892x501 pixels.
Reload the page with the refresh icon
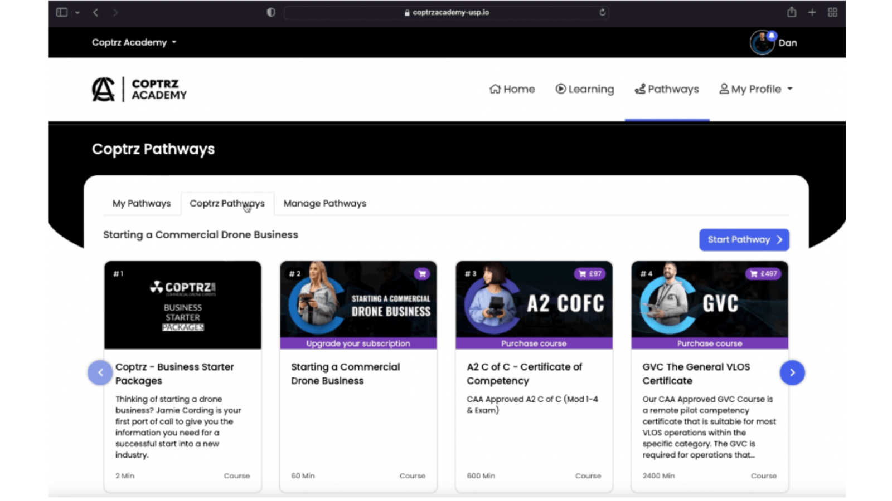pyautogui.click(x=602, y=12)
